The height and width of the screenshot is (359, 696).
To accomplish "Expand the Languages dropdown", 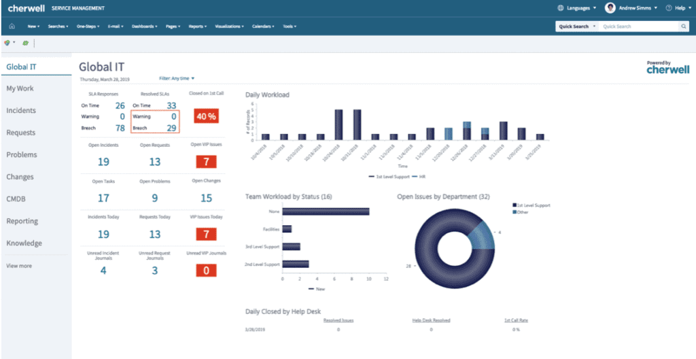I will [x=582, y=8].
